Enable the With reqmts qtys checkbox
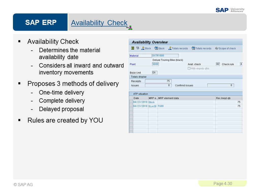This screenshot has width=260, height=195. (189, 69)
